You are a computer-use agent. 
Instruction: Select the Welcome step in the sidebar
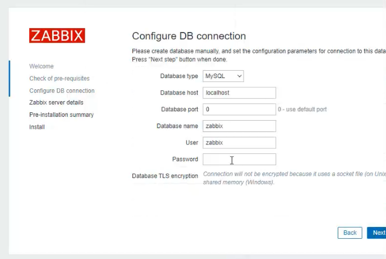[42, 66]
